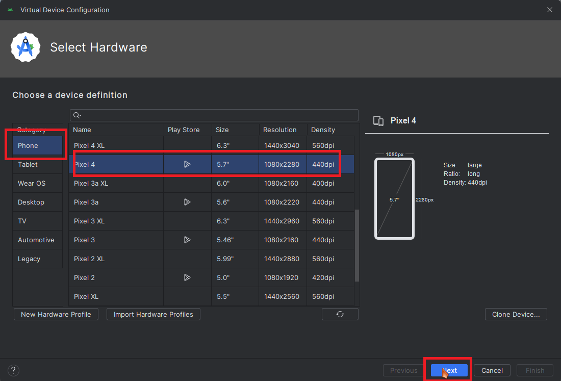Sort by the Play Store column header
Viewport: 561px width, 381px height.
(188, 130)
